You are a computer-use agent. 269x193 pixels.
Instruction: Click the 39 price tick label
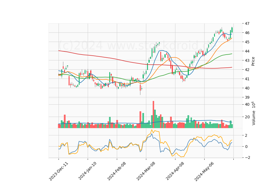(x=247, y=97)
